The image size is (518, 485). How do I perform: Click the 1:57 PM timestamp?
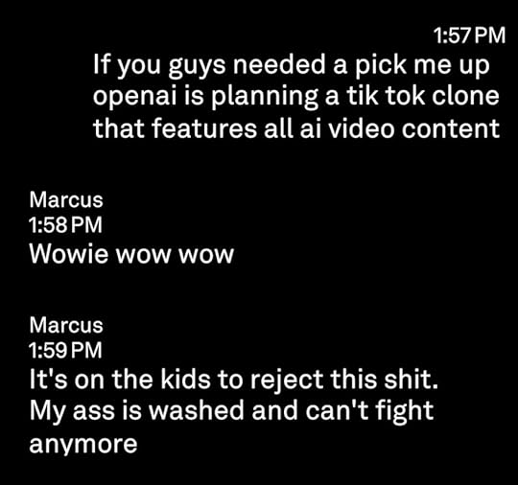(469, 35)
